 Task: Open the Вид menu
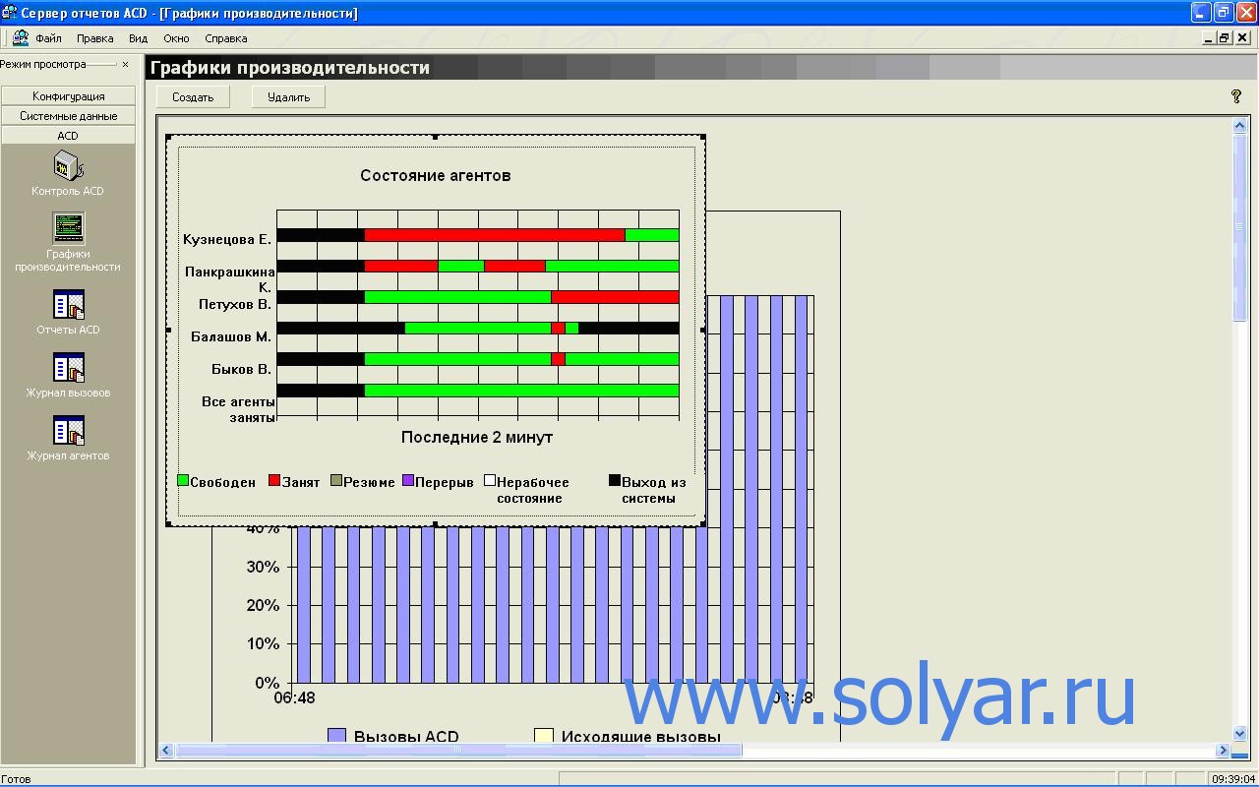click(138, 38)
